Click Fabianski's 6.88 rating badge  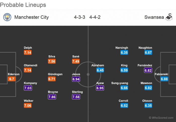pos(164,79)
